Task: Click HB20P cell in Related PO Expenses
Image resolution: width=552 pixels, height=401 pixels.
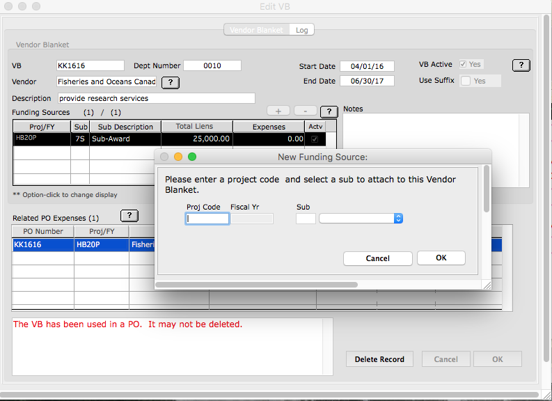Action: click(102, 244)
